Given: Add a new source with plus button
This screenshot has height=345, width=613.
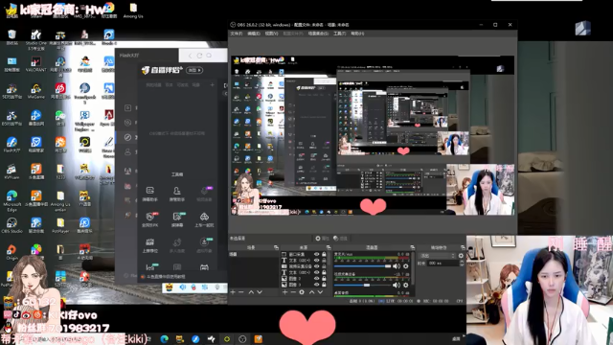Looking at the screenshot, I should pos(285,292).
